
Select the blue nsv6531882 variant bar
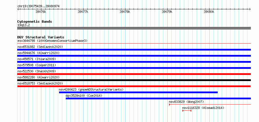pyautogui.click(x=134, y=50)
